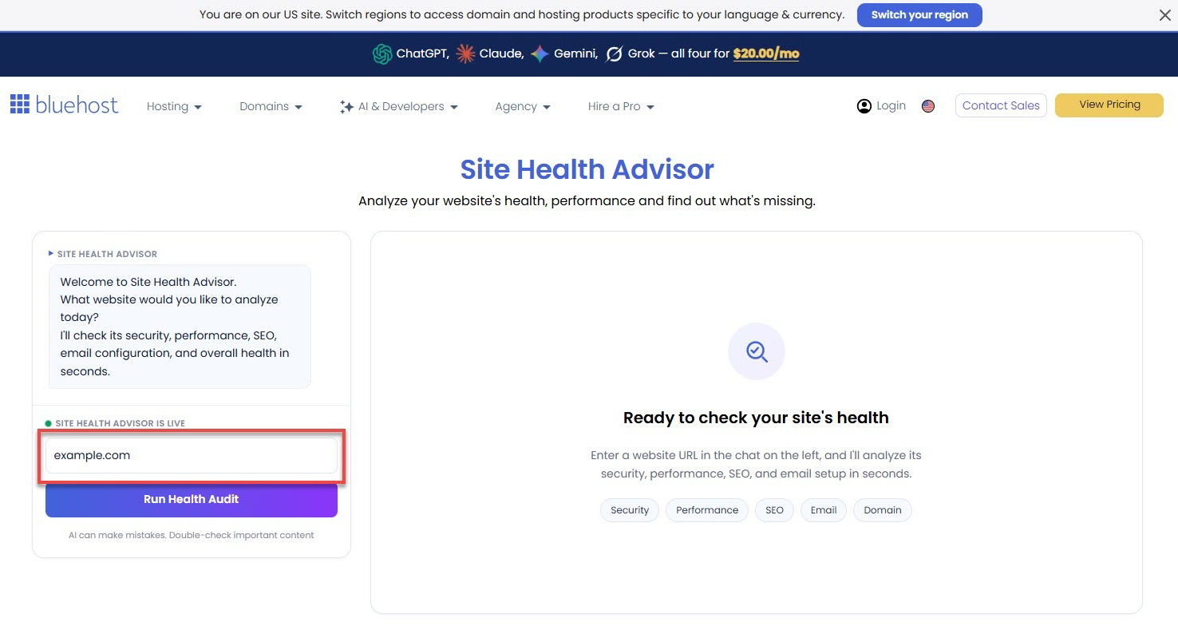Expand the Hosting menu
Image resolution: width=1178 pixels, height=630 pixels.
pos(174,106)
